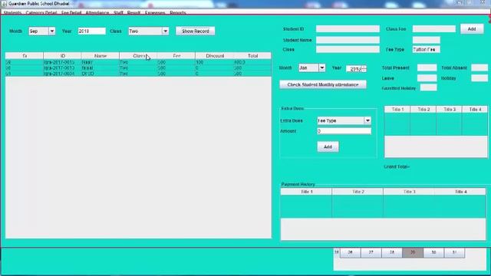Click Title 3 header in extra dues table
This screenshot has height=276, width=491.
tap(449, 109)
